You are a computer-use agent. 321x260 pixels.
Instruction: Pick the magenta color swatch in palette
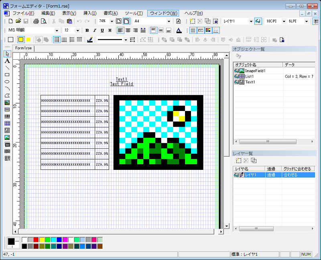65,240
